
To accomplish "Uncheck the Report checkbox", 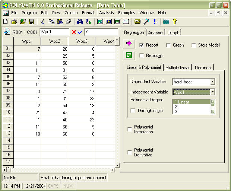I will tap(142, 45).
